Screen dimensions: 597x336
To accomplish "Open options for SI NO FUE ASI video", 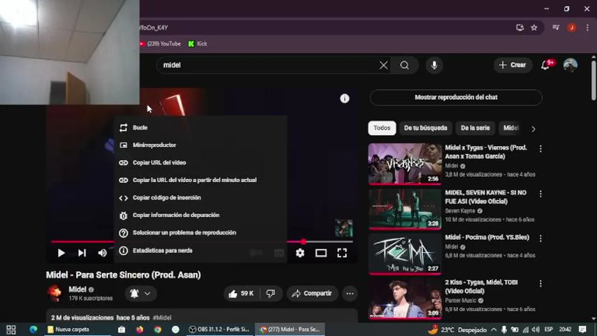I will pyautogui.click(x=541, y=194).
